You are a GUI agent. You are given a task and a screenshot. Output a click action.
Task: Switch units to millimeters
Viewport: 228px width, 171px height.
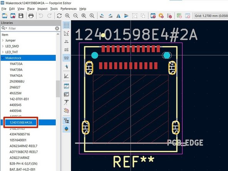[67, 58]
